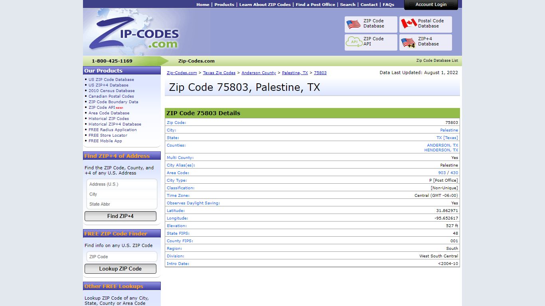Click the City Type: field label
Viewport: 545px width, 306px height.
pyautogui.click(x=177, y=180)
